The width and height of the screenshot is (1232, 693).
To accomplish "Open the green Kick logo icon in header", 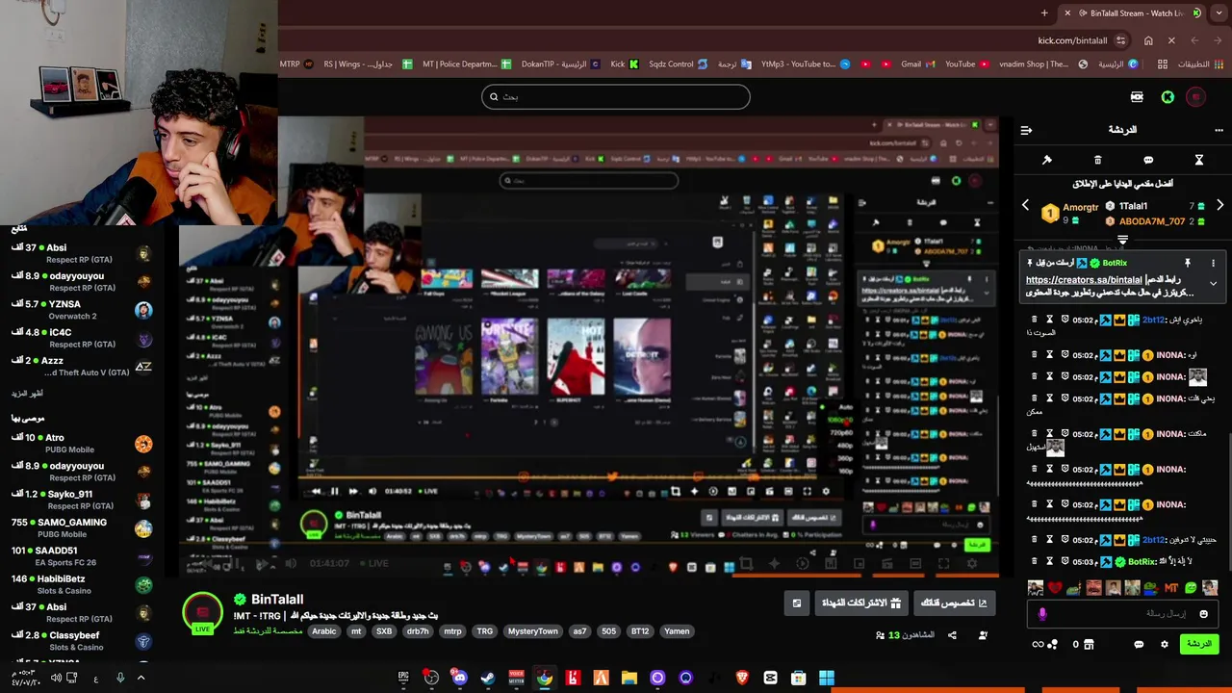I will click(1168, 97).
